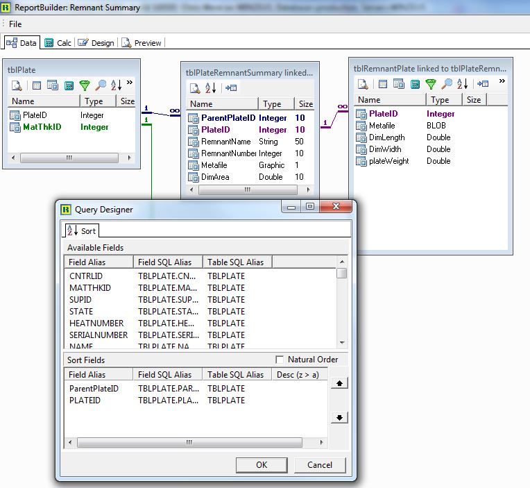Open the Design tab
The image size is (530, 488).
pos(96,43)
